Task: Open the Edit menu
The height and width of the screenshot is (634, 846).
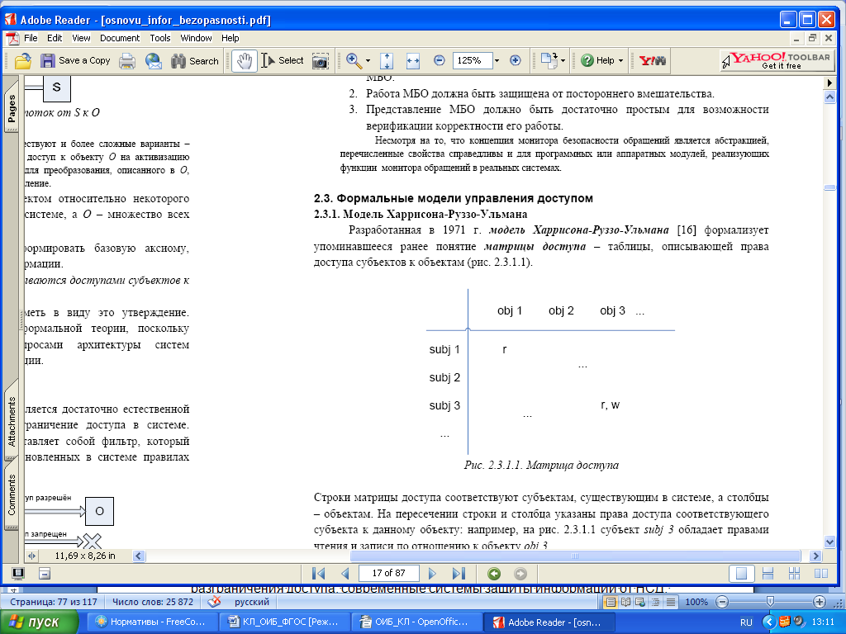Action: [55, 38]
